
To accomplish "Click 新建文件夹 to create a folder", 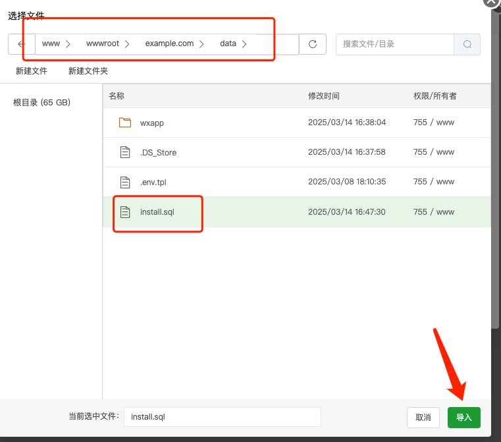I will (x=88, y=71).
